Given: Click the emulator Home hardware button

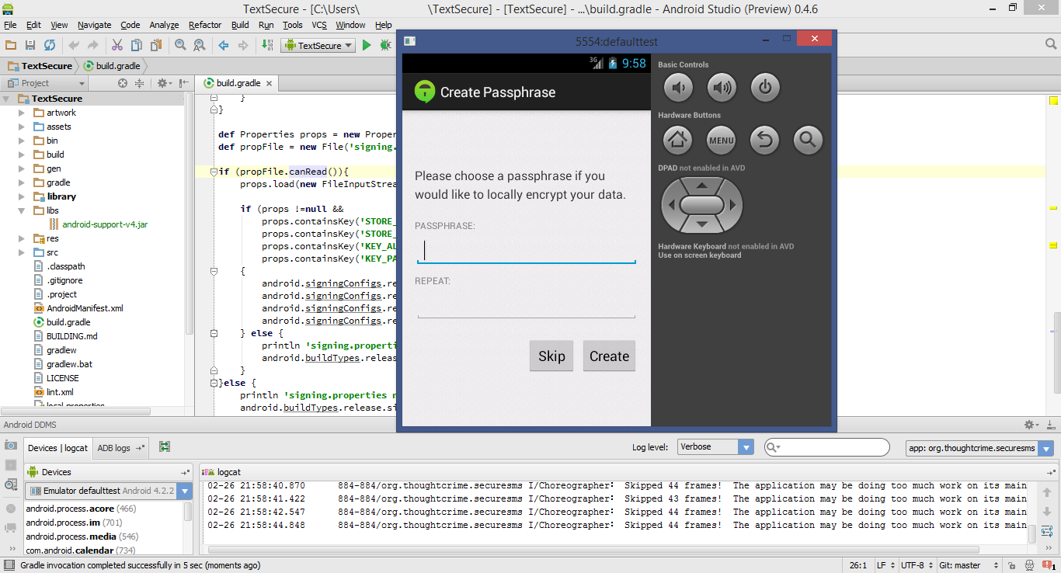Looking at the screenshot, I should click(678, 140).
